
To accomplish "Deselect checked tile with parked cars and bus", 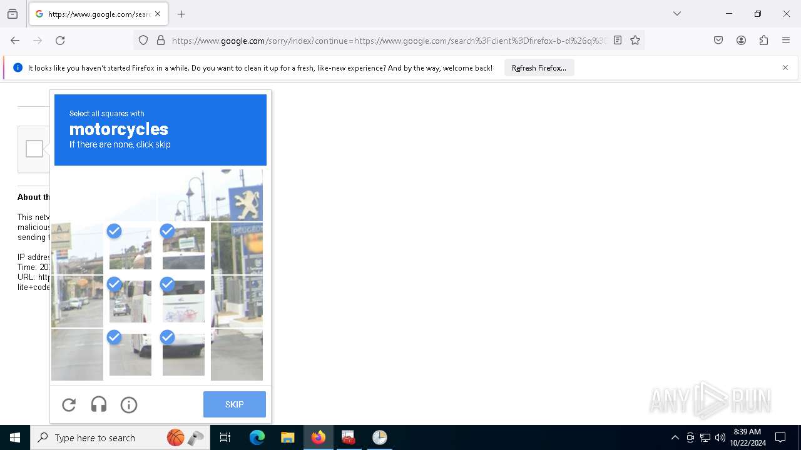I will pos(130,301).
